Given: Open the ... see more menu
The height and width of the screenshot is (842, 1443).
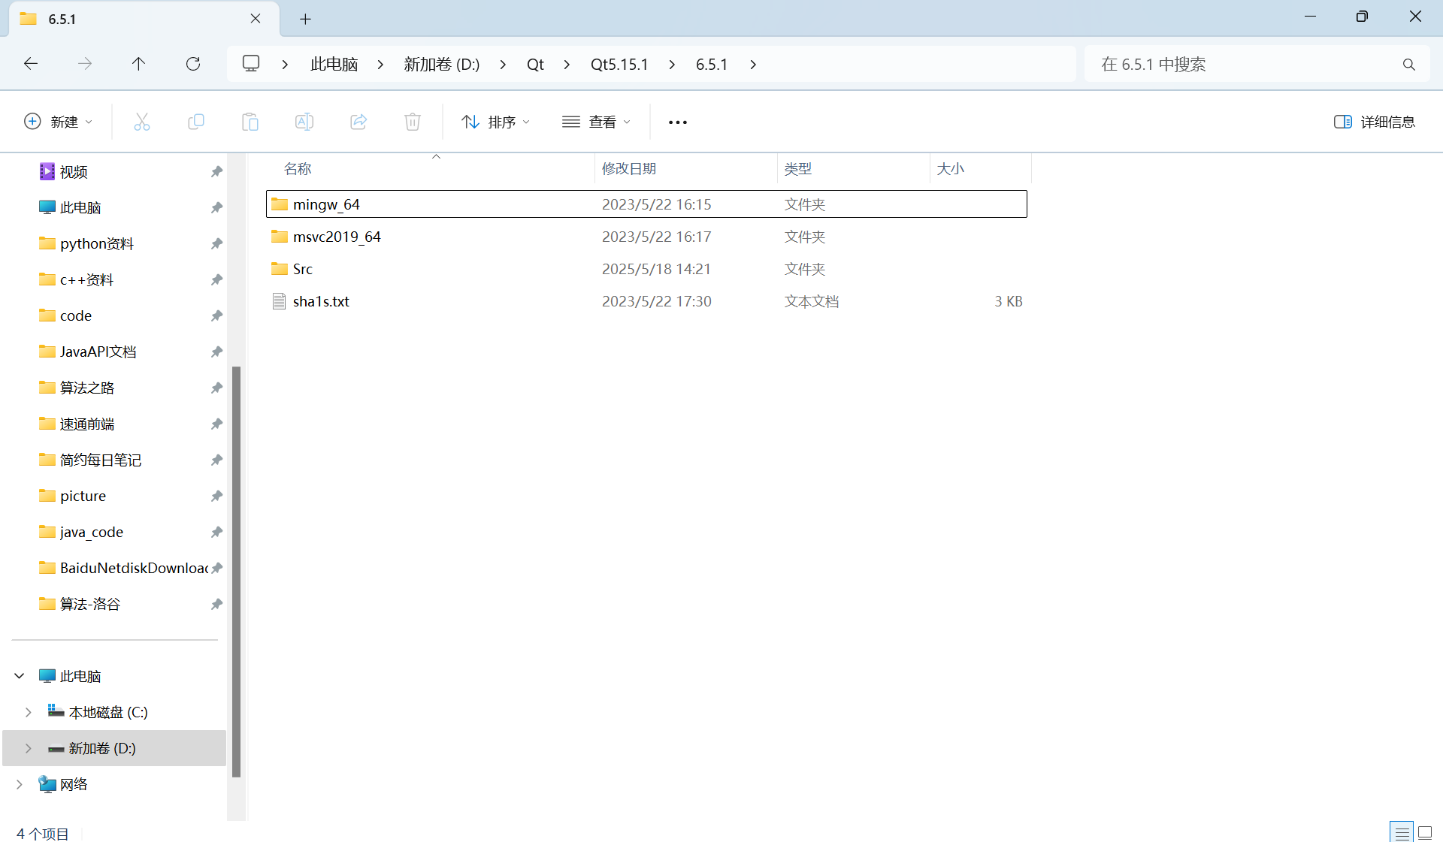Looking at the screenshot, I should click(677, 122).
